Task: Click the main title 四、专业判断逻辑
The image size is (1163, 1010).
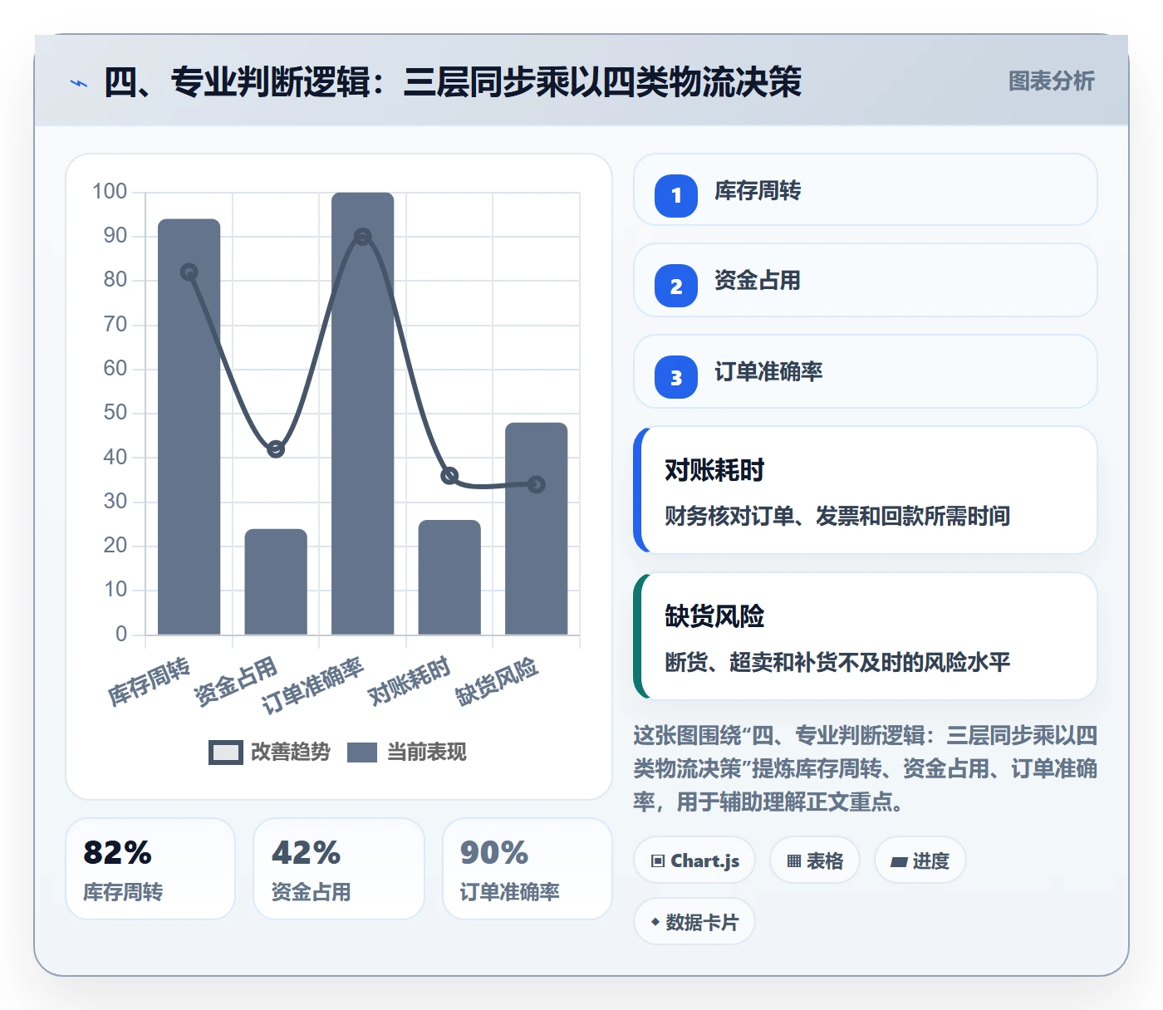Action: pos(453,82)
